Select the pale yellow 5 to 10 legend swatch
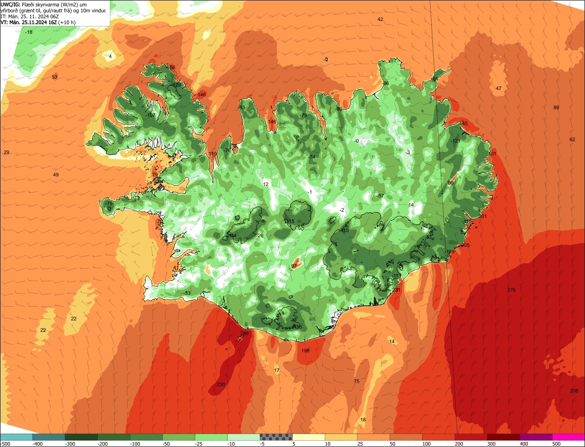The width and height of the screenshot is (585, 447). pos(308,437)
